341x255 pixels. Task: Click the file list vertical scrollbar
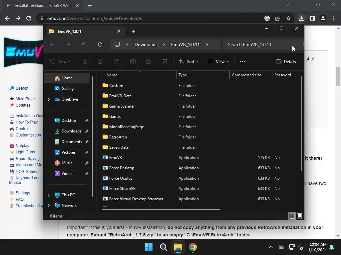point(302,124)
